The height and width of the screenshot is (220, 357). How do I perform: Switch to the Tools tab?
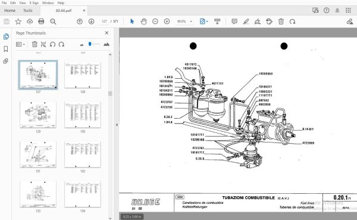(x=28, y=11)
